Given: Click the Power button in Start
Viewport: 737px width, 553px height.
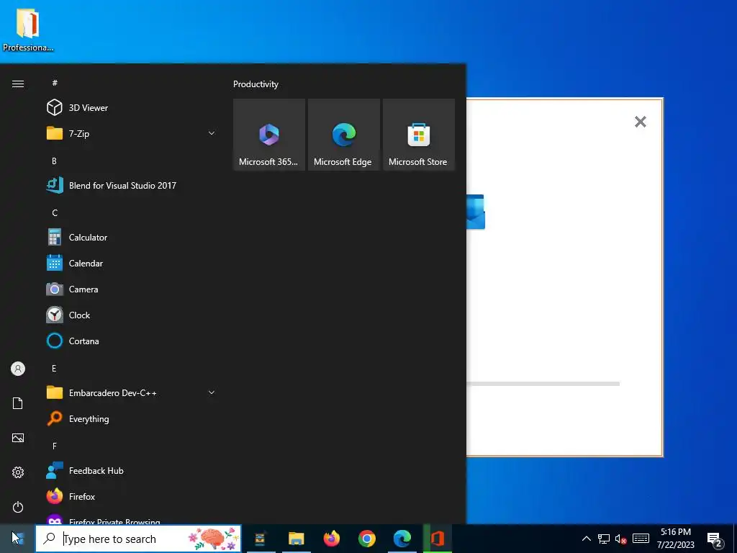Looking at the screenshot, I should point(18,507).
